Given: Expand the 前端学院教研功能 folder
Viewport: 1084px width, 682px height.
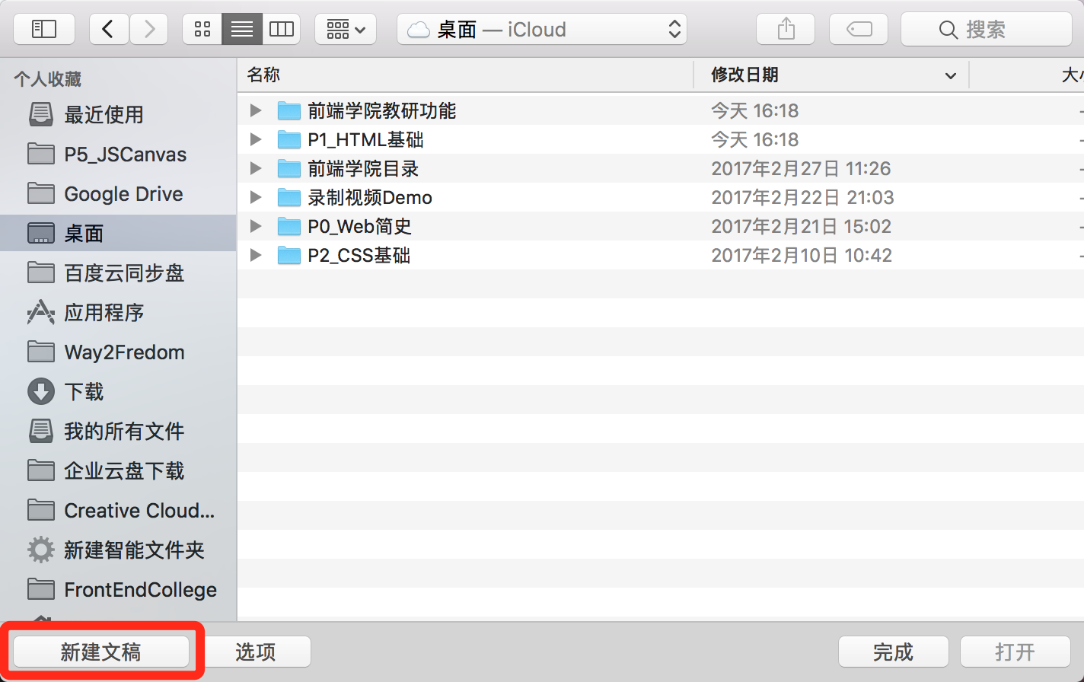Looking at the screenshot, I should (x=256, y=111).
